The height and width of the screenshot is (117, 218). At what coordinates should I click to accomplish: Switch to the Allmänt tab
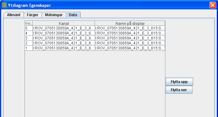pyautogui.click(x=14, y=15)
